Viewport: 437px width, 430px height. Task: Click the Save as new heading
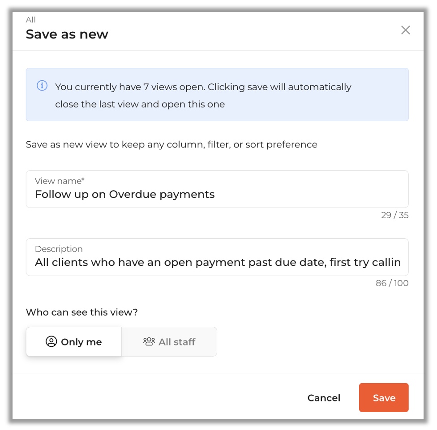point(67,34)
